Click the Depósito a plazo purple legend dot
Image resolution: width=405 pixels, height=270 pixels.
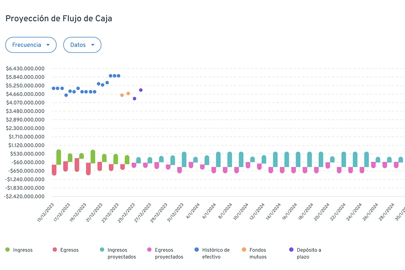tap(291, 250)
